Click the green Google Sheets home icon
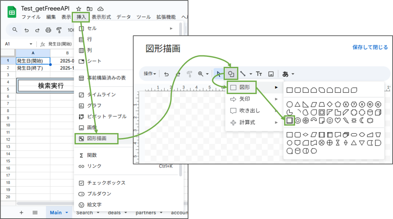This screenshot has height=219, width=393. pyautogui.click(x=12, y=11)
